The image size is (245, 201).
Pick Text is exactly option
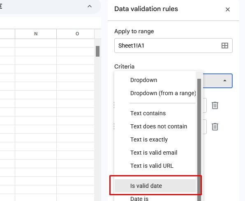click(155, 139)
